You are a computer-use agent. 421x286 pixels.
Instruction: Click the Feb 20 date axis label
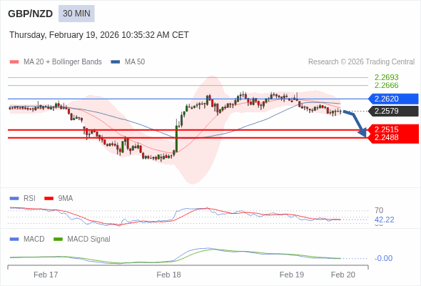click(x=343, y=275)
